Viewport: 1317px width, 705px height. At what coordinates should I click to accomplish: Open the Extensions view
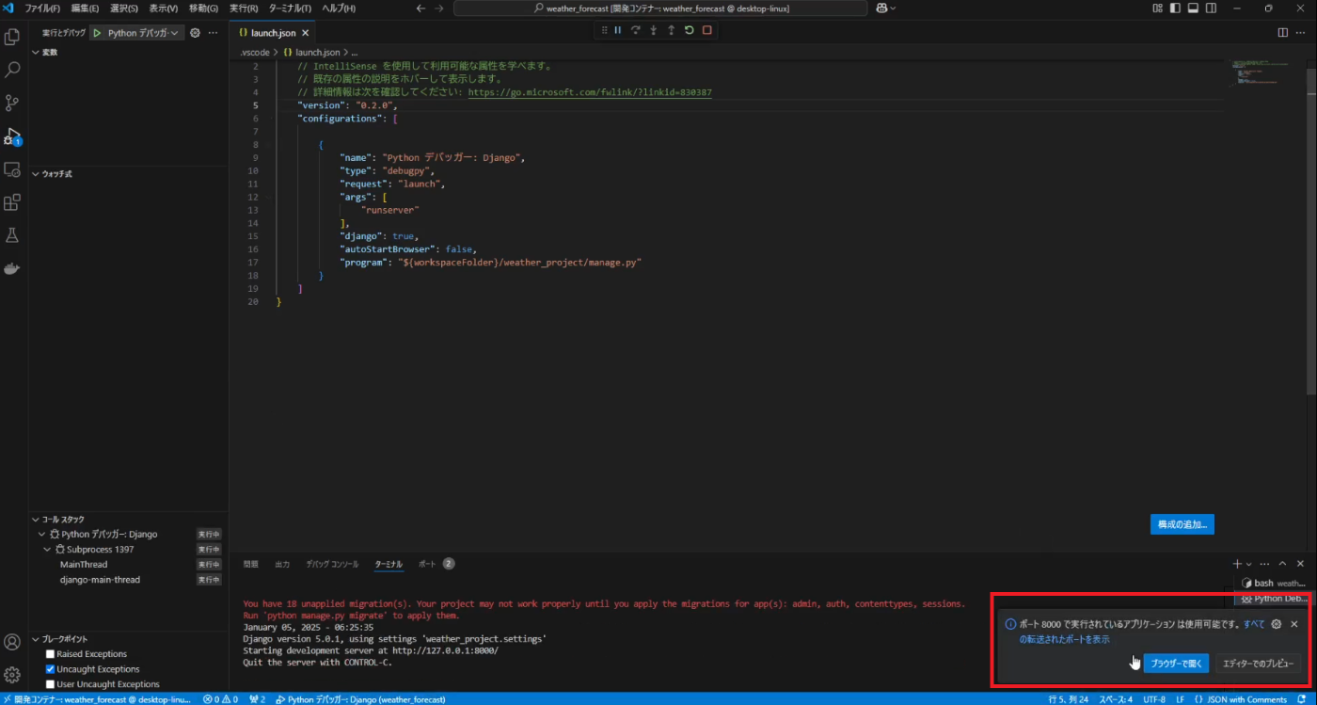tap(12, 202)
